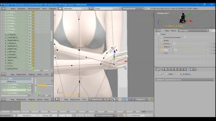Screen dimensions: 216x121
Task: Open bone constraints tab in properties
Action: point(188,69)
